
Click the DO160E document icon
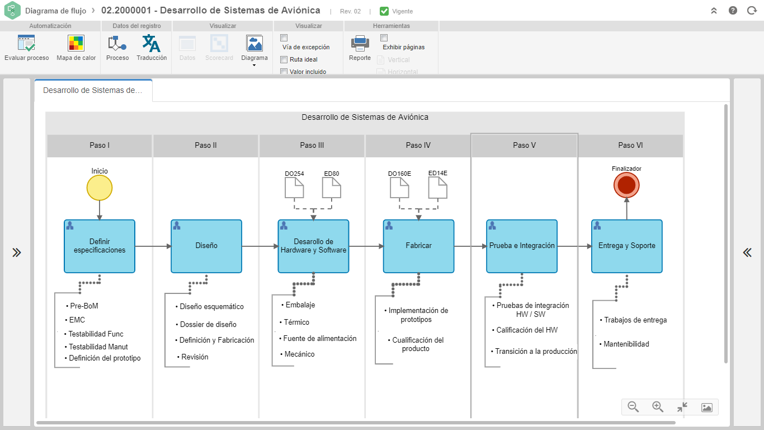[x=399, y=188]
